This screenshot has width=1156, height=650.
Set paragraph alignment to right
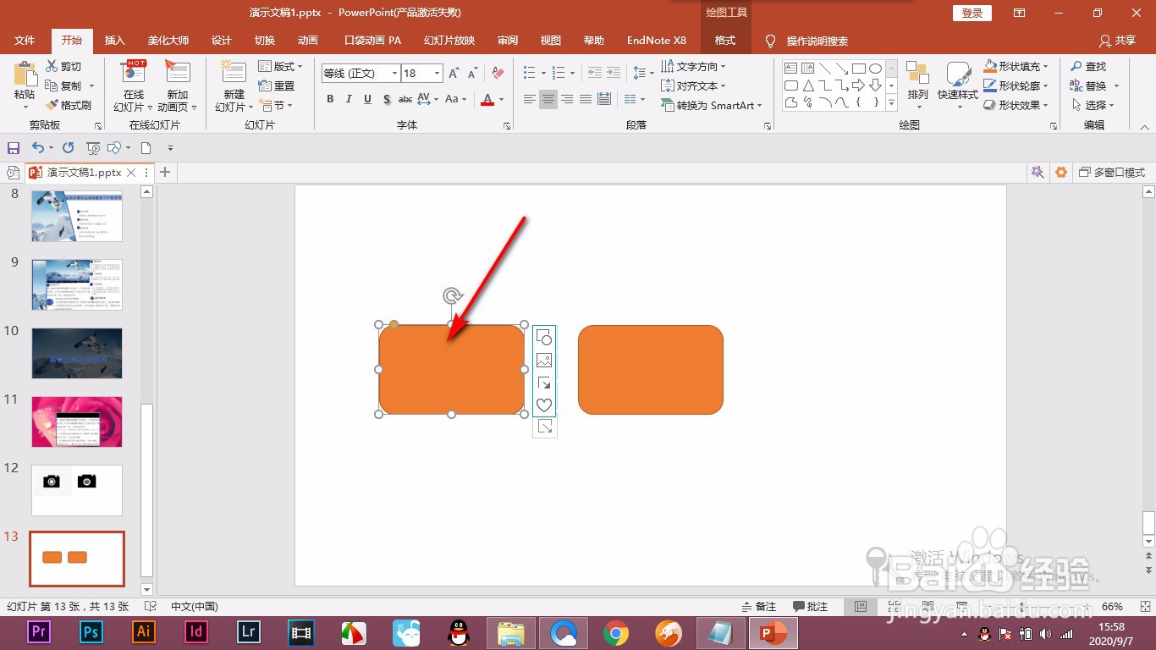point(567,100)
